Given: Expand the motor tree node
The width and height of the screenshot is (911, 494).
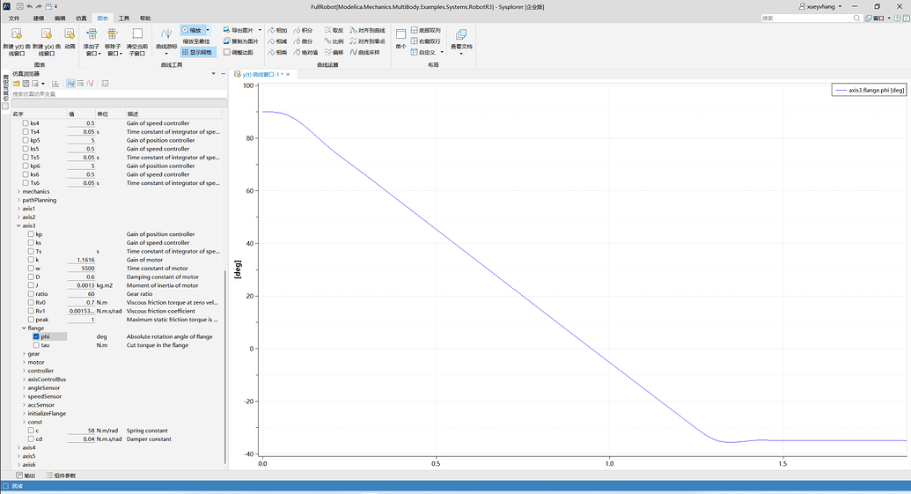Looking at the screenshot, I should point(24,362).
